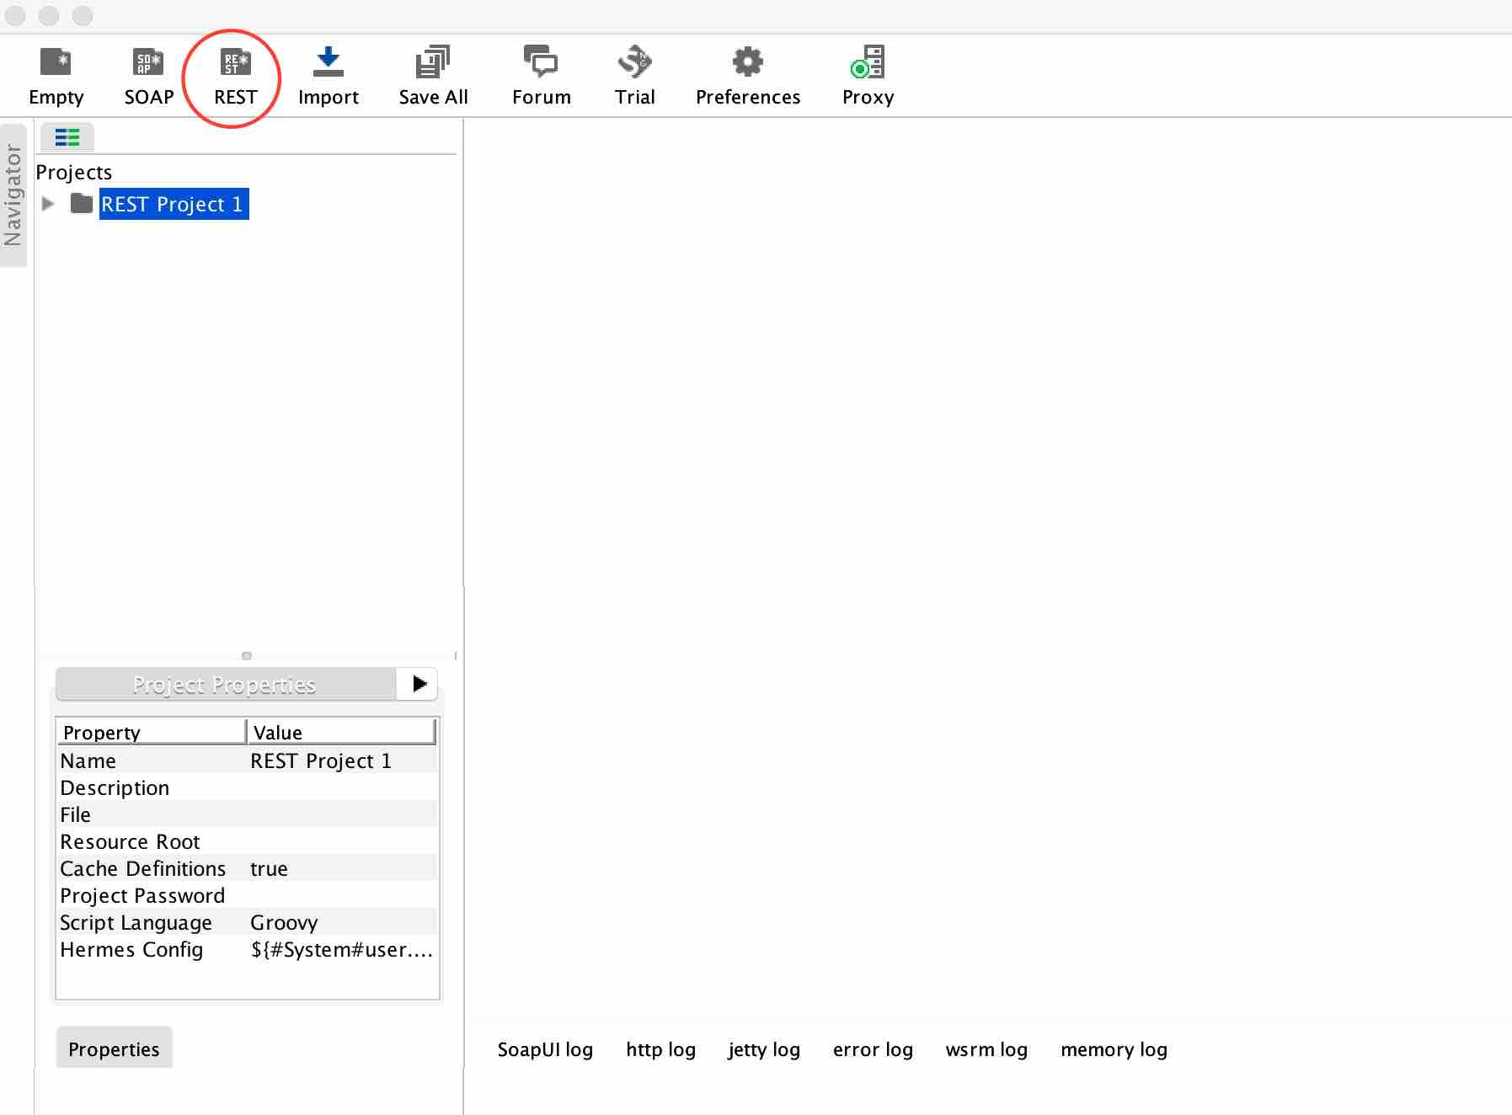Open the jetty log tab
The width and height of the screenshot is (1512, 1115).
click(x=764, y=1049)
